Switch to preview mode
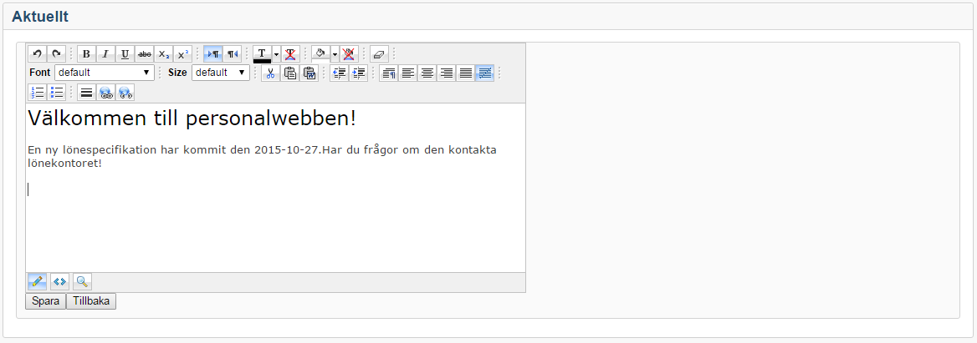This screenshot has height=343, width=977. [82, 281]
